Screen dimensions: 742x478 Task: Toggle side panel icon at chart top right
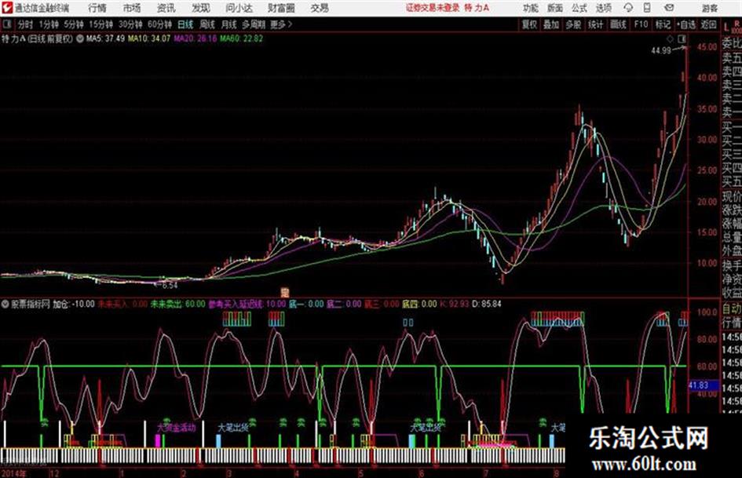tap(682, 38)
